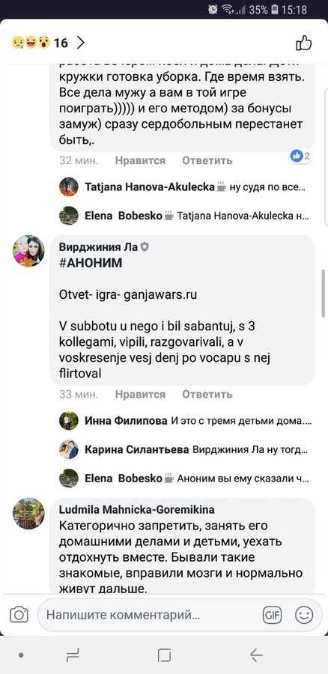Like Вирджиния Ла's comment via Нравится
This screenshot has width=328, height=674.
coord(140,394)
